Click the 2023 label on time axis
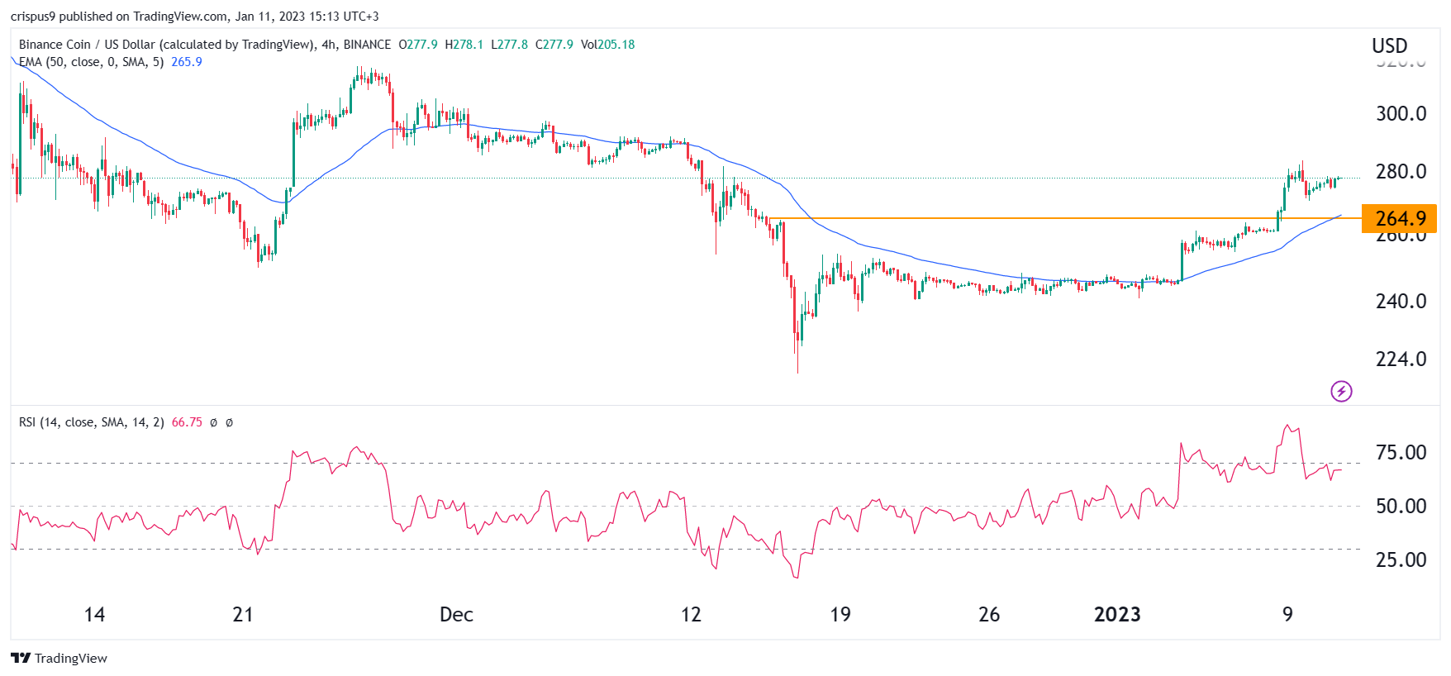1451x676 pixels. (1117, 614)
